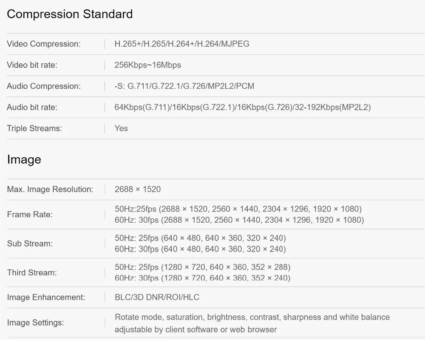Screen dimensions: 425x340
Task: Click the Image Settings label
Action: click(x=36, y=323)
